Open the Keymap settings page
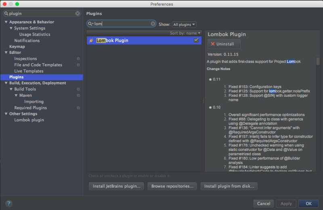The height and width of the screenshot is (210, 323). [17, 46]
